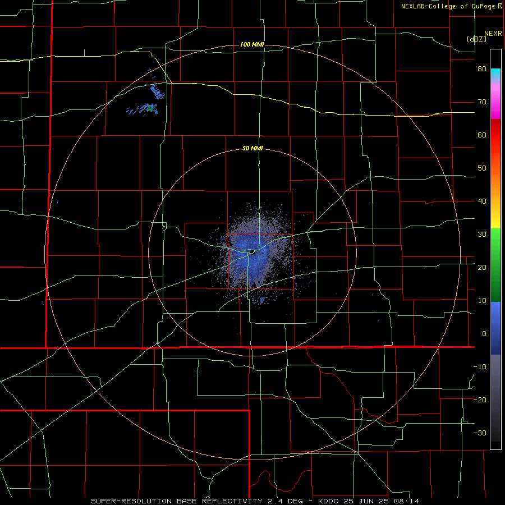Click the 100 NMI range ring label
The image size is (505, 505).
252,44
